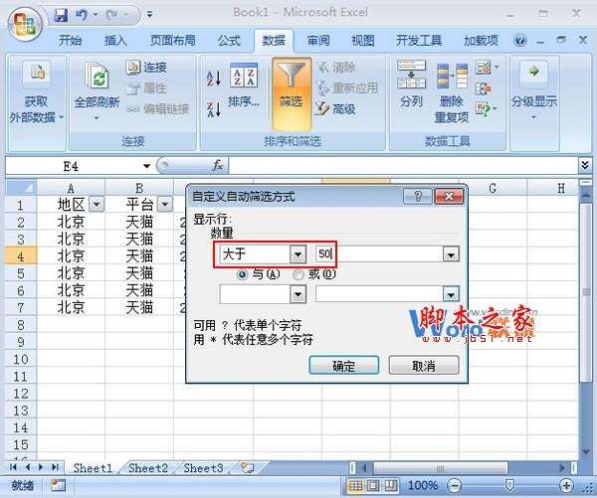Image resolution: width=597 pixels, height=498 pixels.
Task: Switch to the 审阅 tab
Action: coord(318,41)
